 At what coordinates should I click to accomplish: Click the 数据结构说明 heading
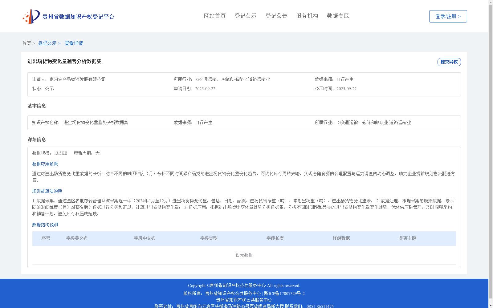45,225
